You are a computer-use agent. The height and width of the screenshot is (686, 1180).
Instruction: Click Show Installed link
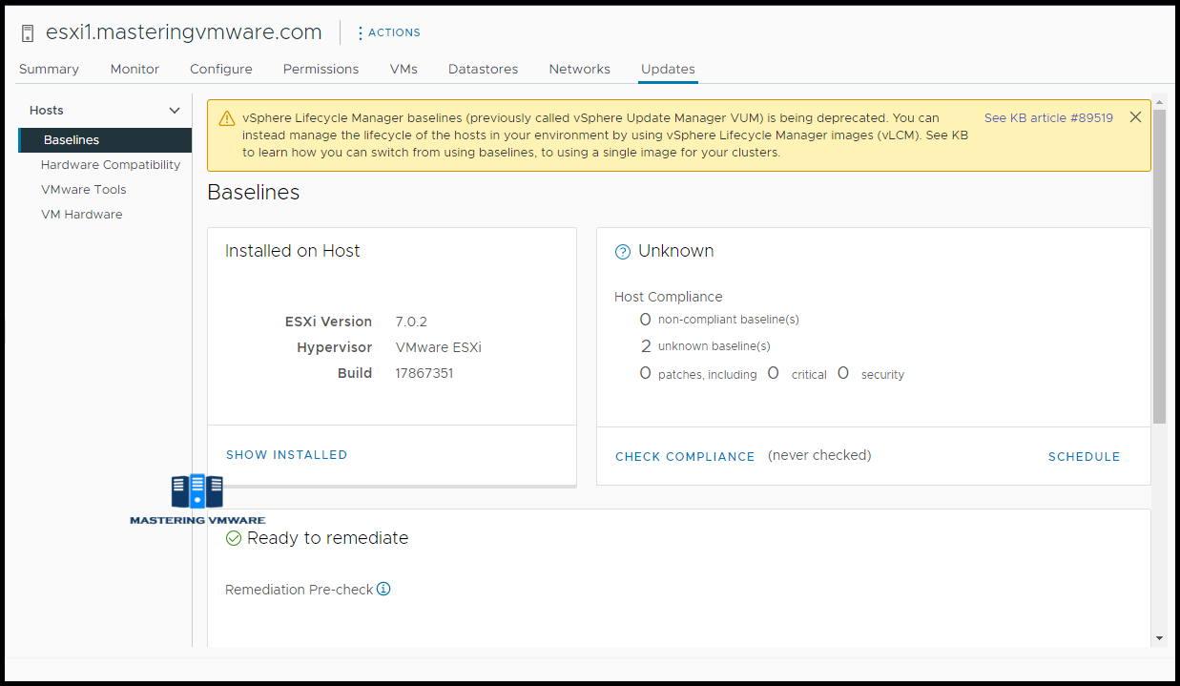pos(286,455)
